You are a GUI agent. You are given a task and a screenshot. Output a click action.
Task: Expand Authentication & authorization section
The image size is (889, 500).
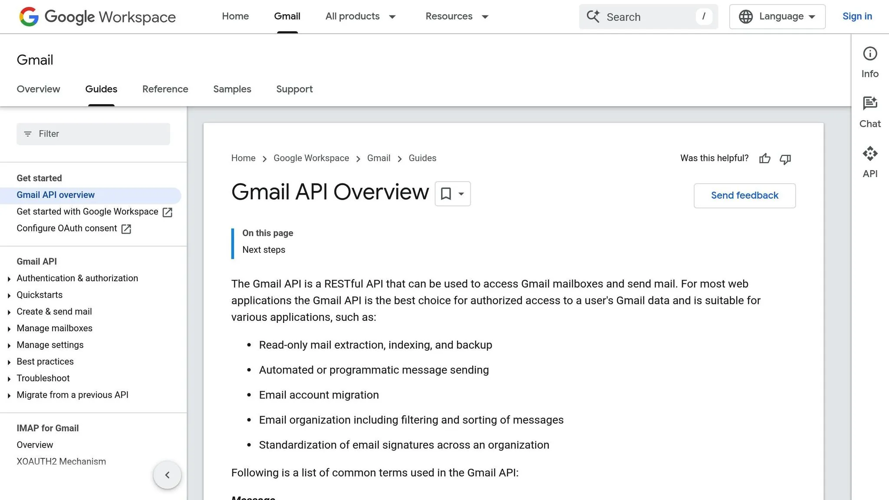[9, 279]
